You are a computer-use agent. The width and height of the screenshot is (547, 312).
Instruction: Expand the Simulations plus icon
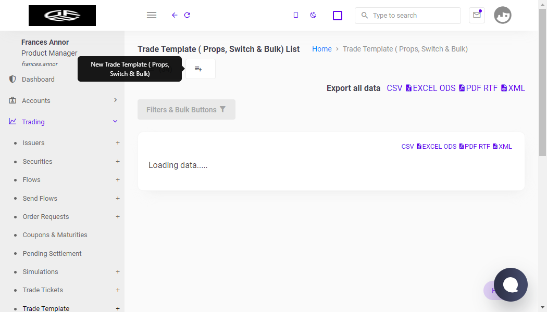[x=118, y=271]
